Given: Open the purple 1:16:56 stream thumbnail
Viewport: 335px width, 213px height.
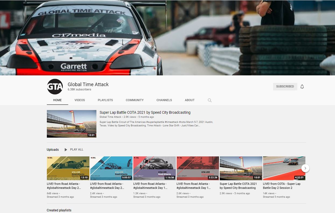Looking at the screenshot, I should [155, 168].
